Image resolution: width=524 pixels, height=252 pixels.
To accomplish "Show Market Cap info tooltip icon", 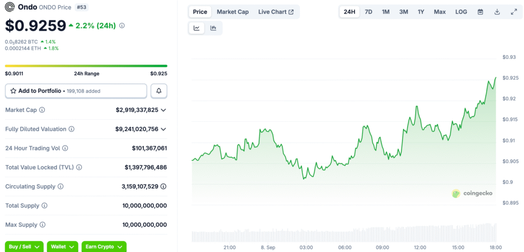I will click(x=42, y=110).
